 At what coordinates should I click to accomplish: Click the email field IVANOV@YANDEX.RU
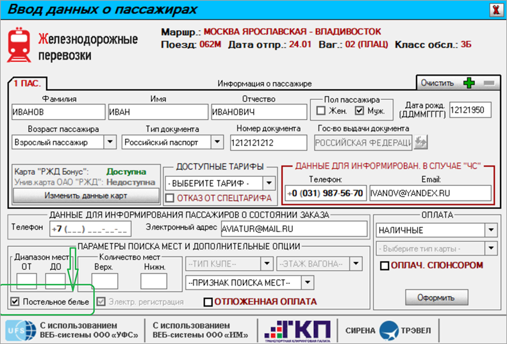[430, 193]
